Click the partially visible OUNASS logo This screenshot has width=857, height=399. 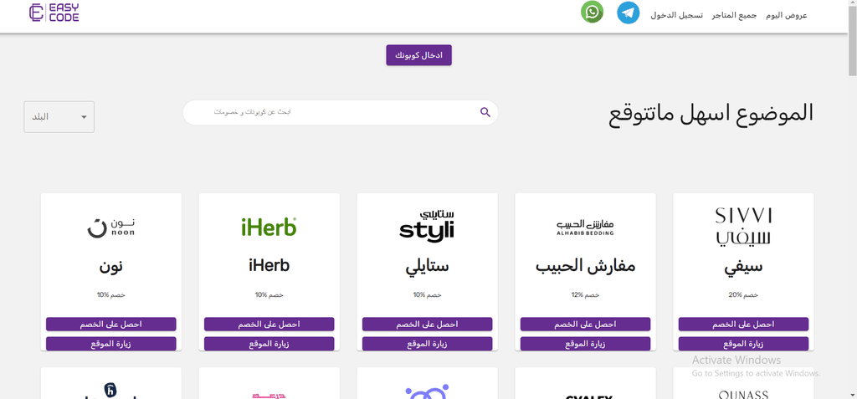tap(743, 394)
